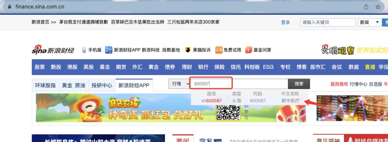Click the 黄金 tab link
This screenshot has width=388, height=142.
click(67, 85)
